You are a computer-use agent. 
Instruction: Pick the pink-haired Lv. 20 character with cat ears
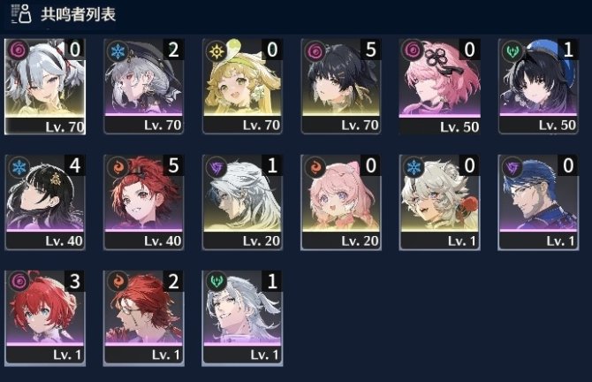(341, 202)
